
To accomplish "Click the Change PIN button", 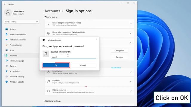I will (x=119, y=51).
